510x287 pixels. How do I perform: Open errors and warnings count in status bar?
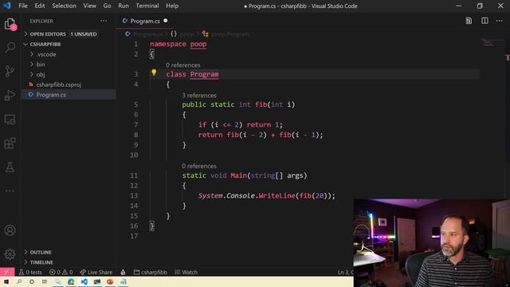(61, 272)
